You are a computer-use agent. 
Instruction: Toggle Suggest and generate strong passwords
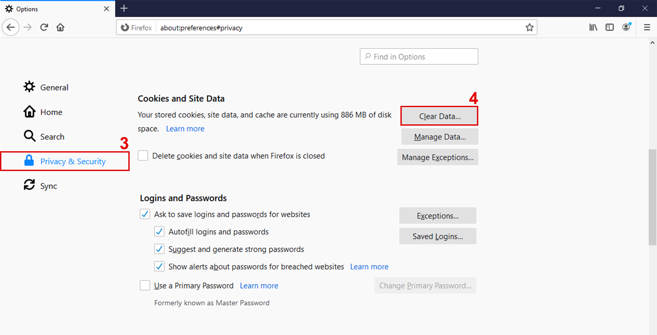pos(159,249)
